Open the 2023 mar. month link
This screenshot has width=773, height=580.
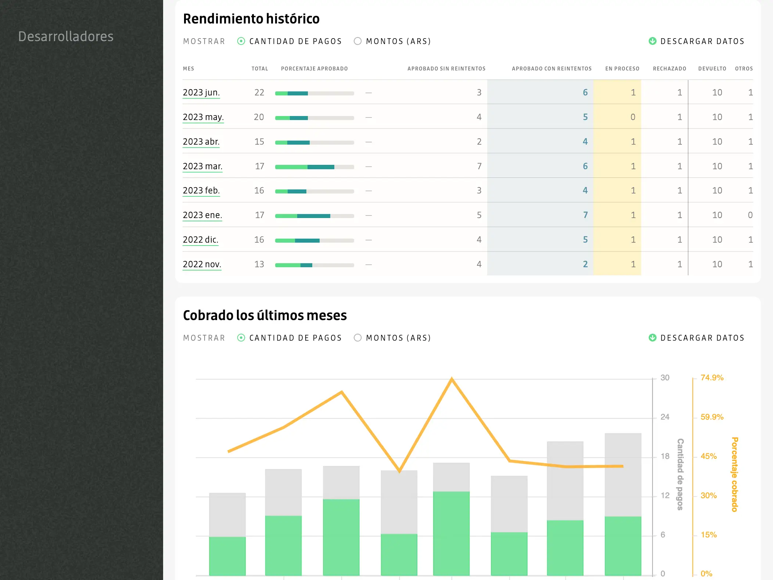pos(202,166)
